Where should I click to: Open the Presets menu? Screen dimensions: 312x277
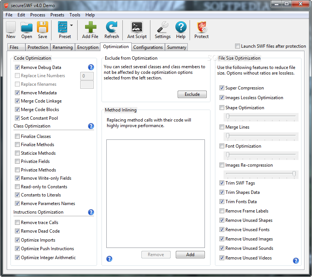point(57,15)
